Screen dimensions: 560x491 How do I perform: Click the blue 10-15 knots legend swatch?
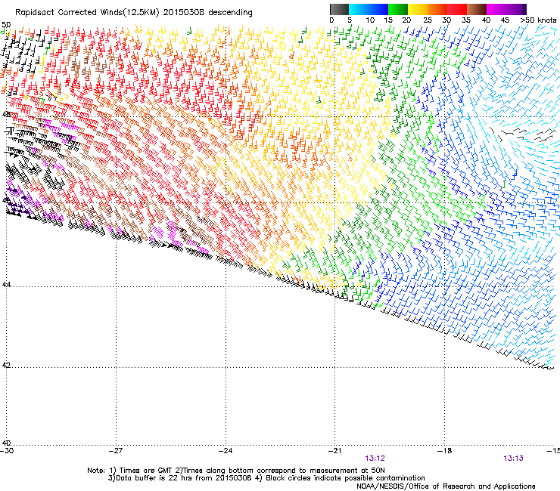[x=378, y=9]
